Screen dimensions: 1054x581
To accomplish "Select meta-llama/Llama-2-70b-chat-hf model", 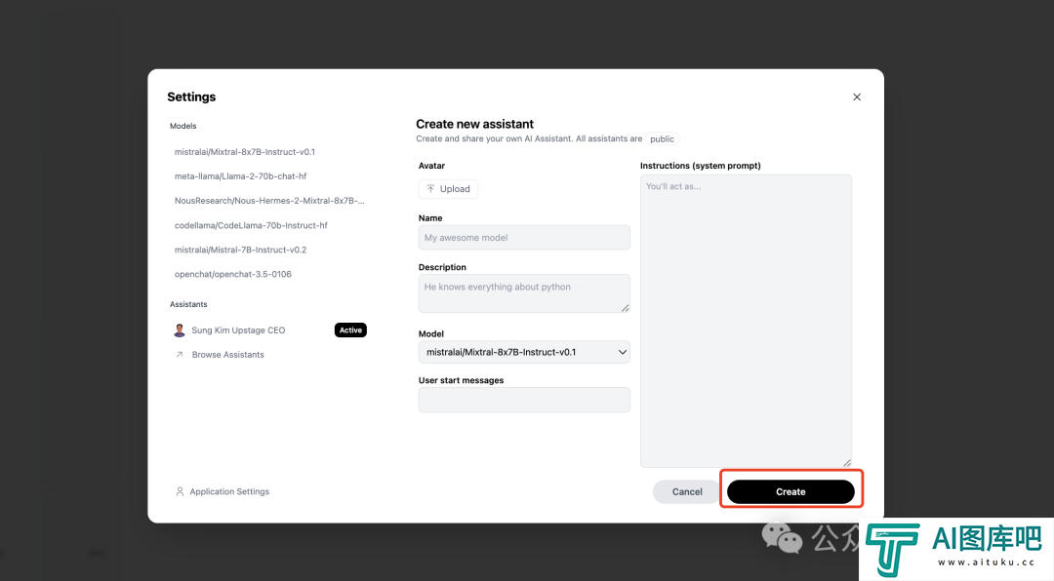I will pyautogui.click(x=240, y=176).
